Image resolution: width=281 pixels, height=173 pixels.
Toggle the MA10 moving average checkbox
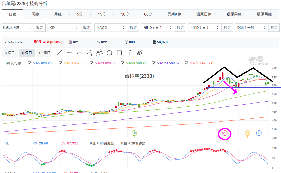(x=61, y=63)
